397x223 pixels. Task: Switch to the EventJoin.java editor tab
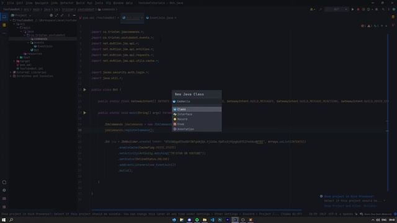point(161,18)
